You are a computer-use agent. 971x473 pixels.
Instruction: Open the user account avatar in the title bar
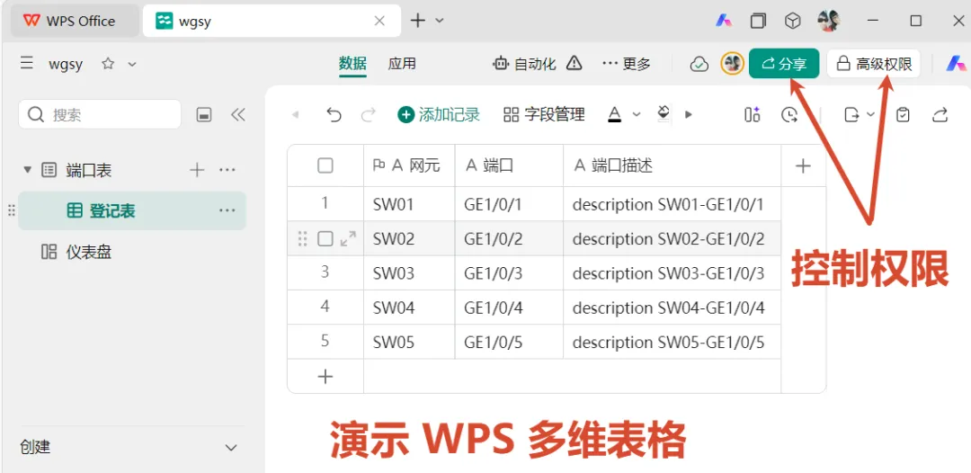828,21
